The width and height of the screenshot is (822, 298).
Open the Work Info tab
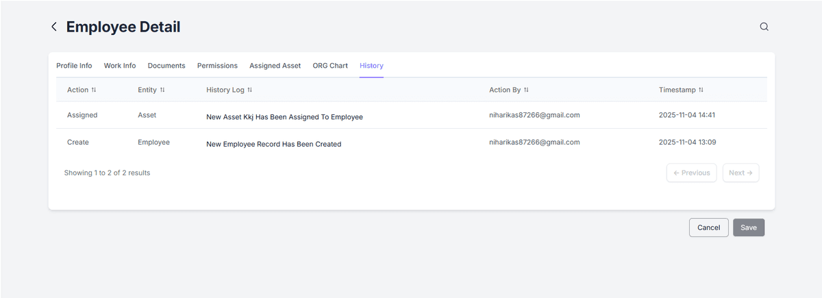click(120, 66)
